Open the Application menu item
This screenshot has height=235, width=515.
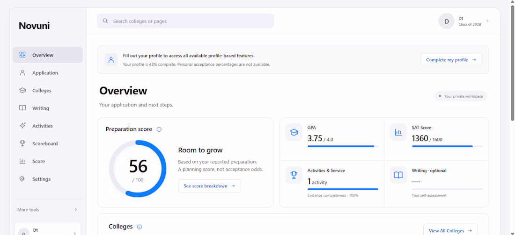pyautogui.click(x=48, y=73)
